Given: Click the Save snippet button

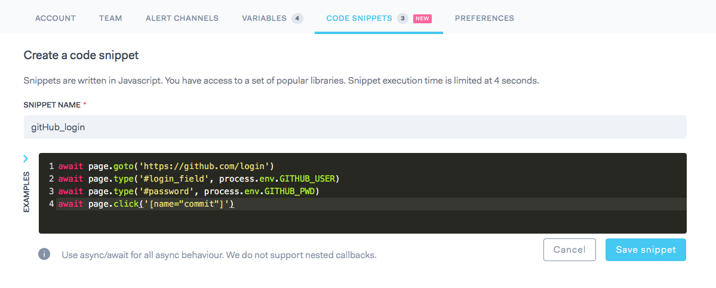Looking at the screenshot, I should (645, 250).
